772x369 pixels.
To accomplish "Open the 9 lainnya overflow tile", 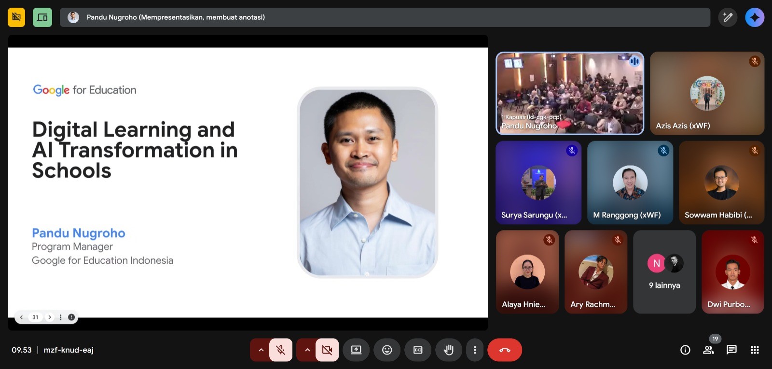I will click(x=664, y=272).
